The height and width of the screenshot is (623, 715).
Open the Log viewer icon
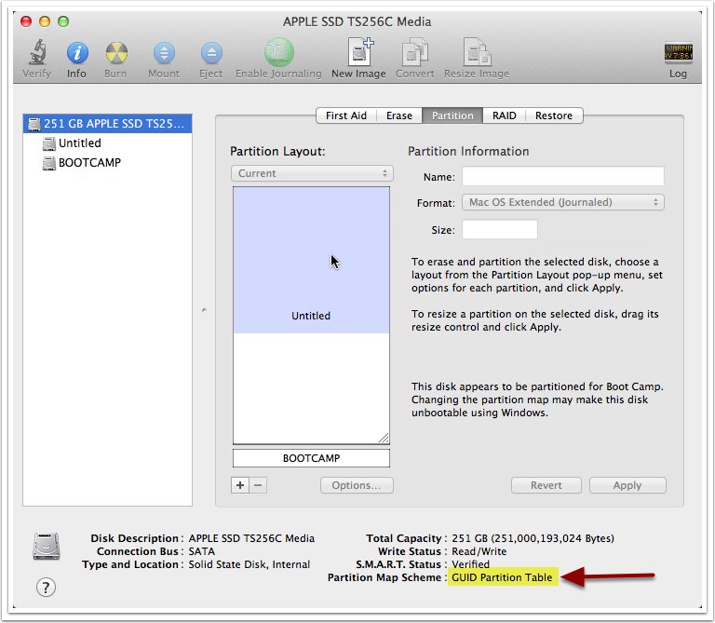pyautogui.click(x=678, y=52)
